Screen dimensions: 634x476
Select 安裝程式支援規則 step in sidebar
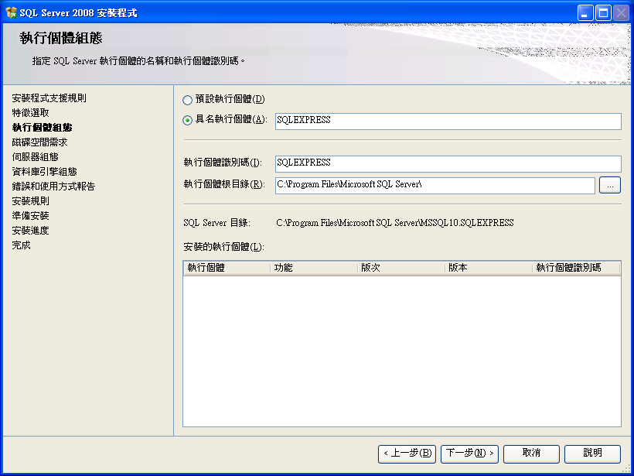49,98
